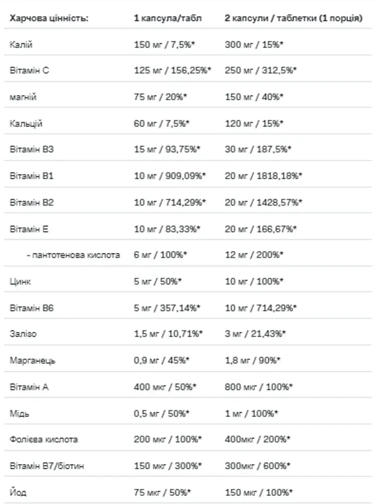
Task: Click the "Харчова цінність:" header cell
Action: pos(49,18)
